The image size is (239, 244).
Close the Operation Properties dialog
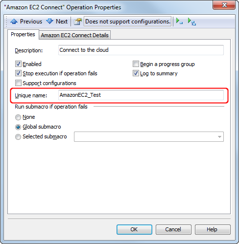click(224, 5)
